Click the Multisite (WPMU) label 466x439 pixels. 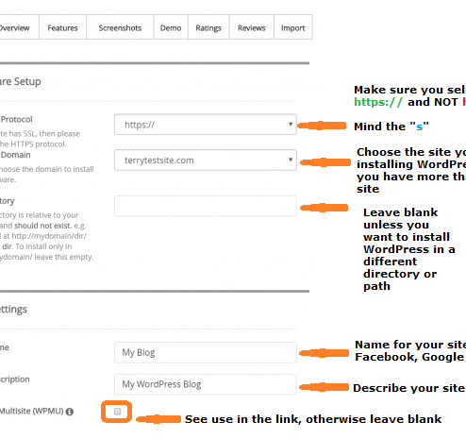click(31, 411)
